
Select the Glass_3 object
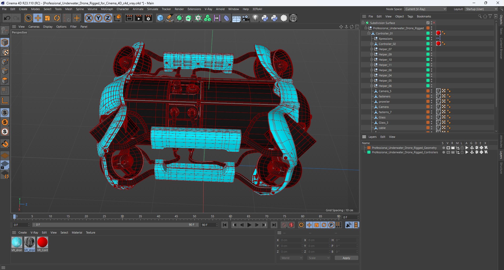tap(383, 122)
